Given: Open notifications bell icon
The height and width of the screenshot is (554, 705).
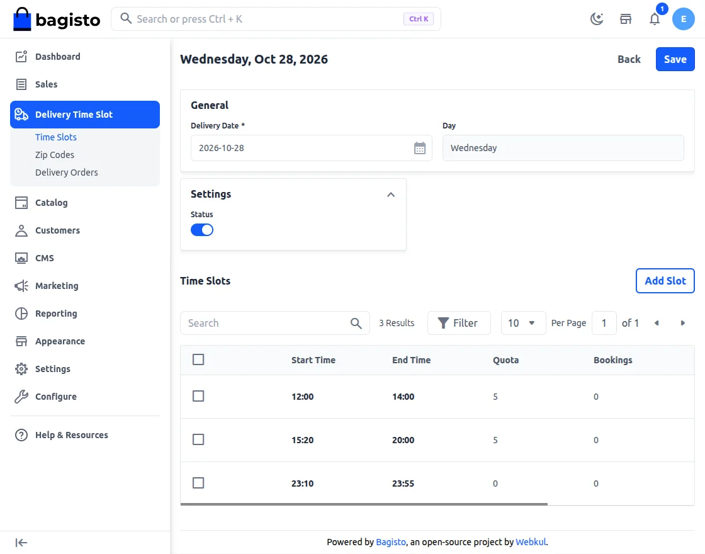Looking at the screenshot, I should (x=655, y=19).
